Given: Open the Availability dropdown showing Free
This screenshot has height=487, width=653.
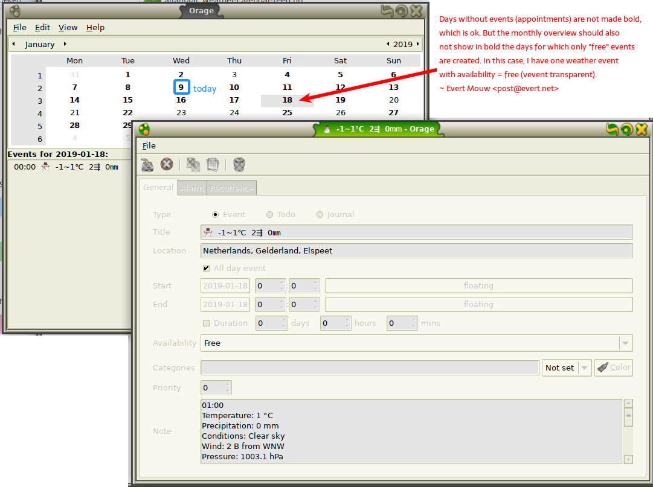Looking at the screenshot, I should (416, 343).
